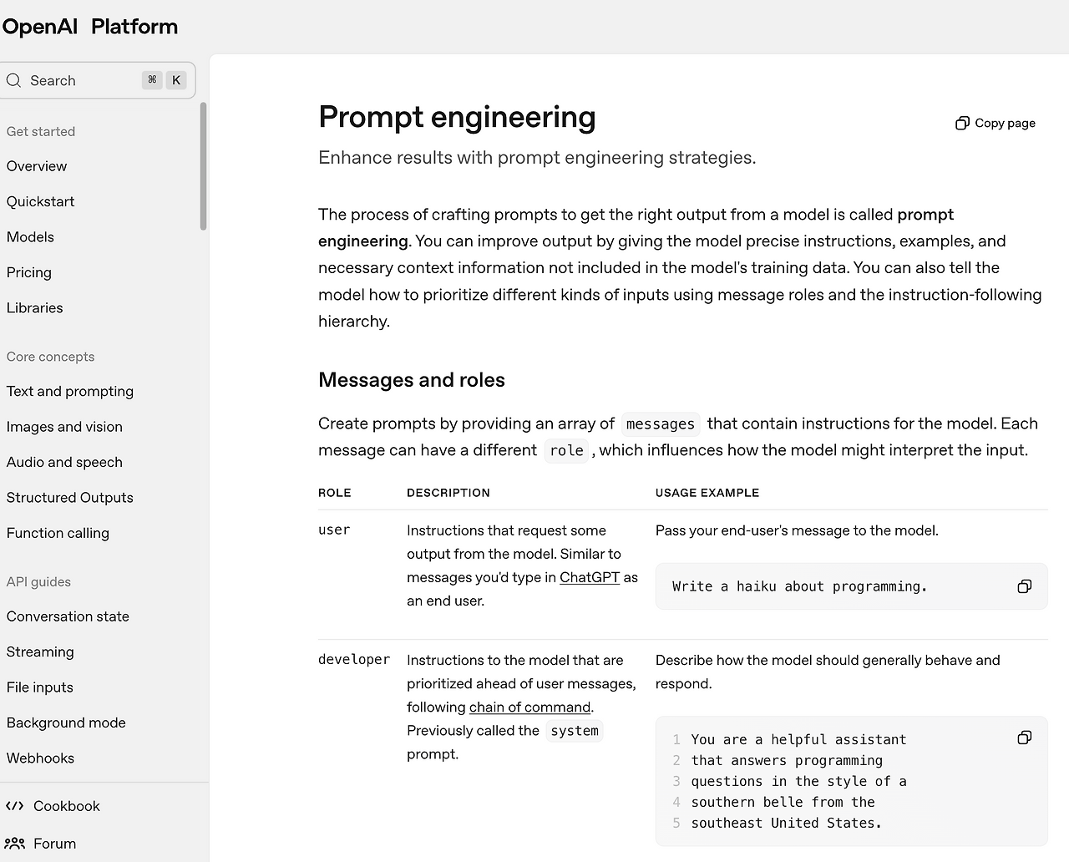Click the Forum people icon

[x=14, y=844]
